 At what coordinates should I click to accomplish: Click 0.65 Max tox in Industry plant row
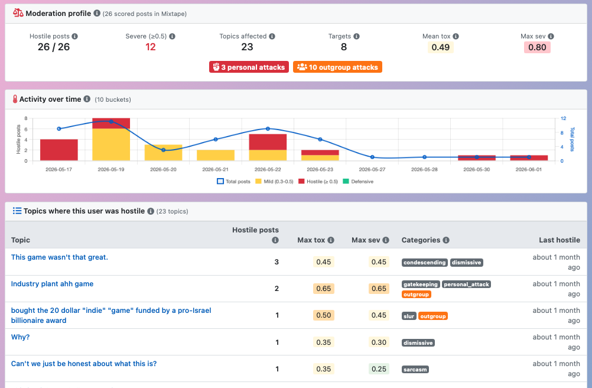click(x=324, y=289)
